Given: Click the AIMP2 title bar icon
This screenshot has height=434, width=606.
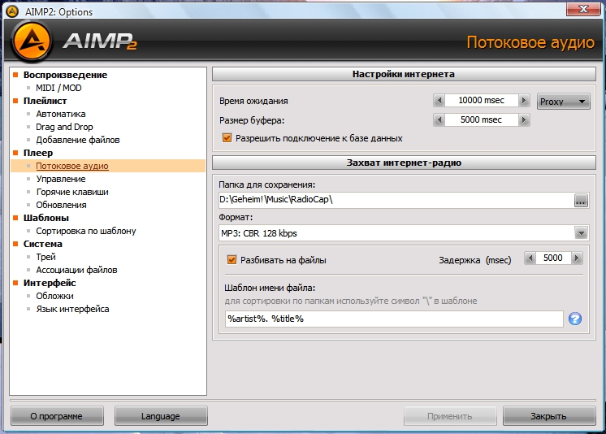Looking at the screenshot, I should click(x=12, y=11).
